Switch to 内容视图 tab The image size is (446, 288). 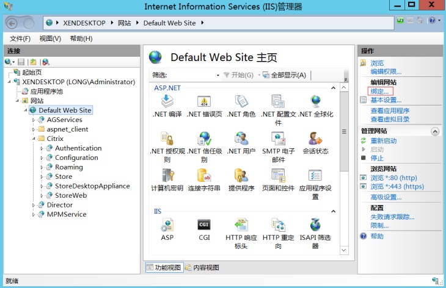[202, 267]
